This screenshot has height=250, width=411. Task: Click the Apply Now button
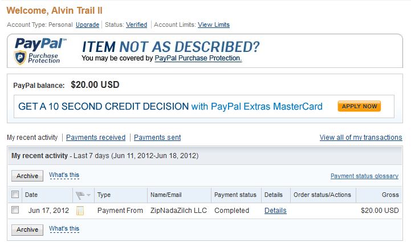(x=359, y=106)
